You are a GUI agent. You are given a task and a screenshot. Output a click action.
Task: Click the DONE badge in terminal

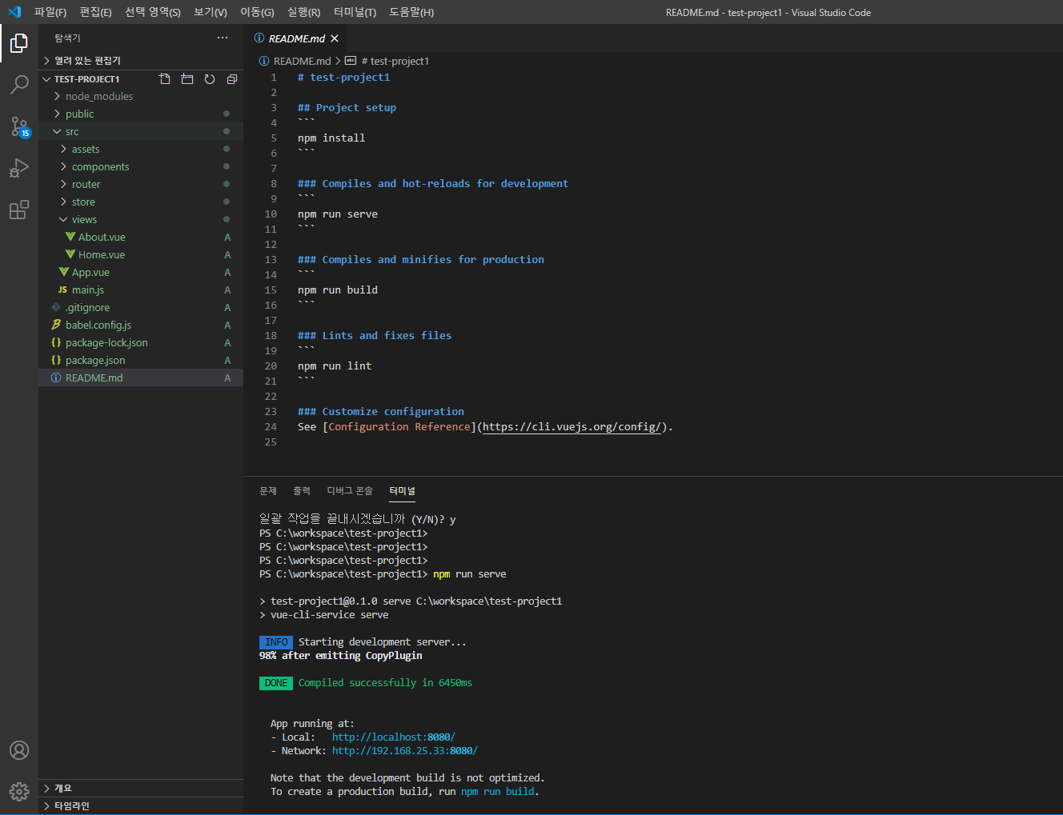click(x=276, y=683)
